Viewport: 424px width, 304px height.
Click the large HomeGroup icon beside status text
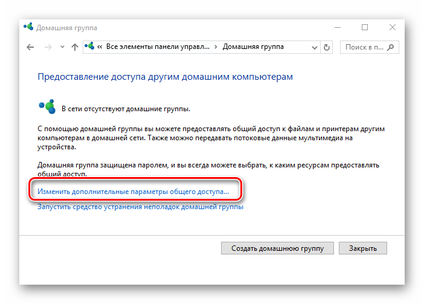point(47,106)
